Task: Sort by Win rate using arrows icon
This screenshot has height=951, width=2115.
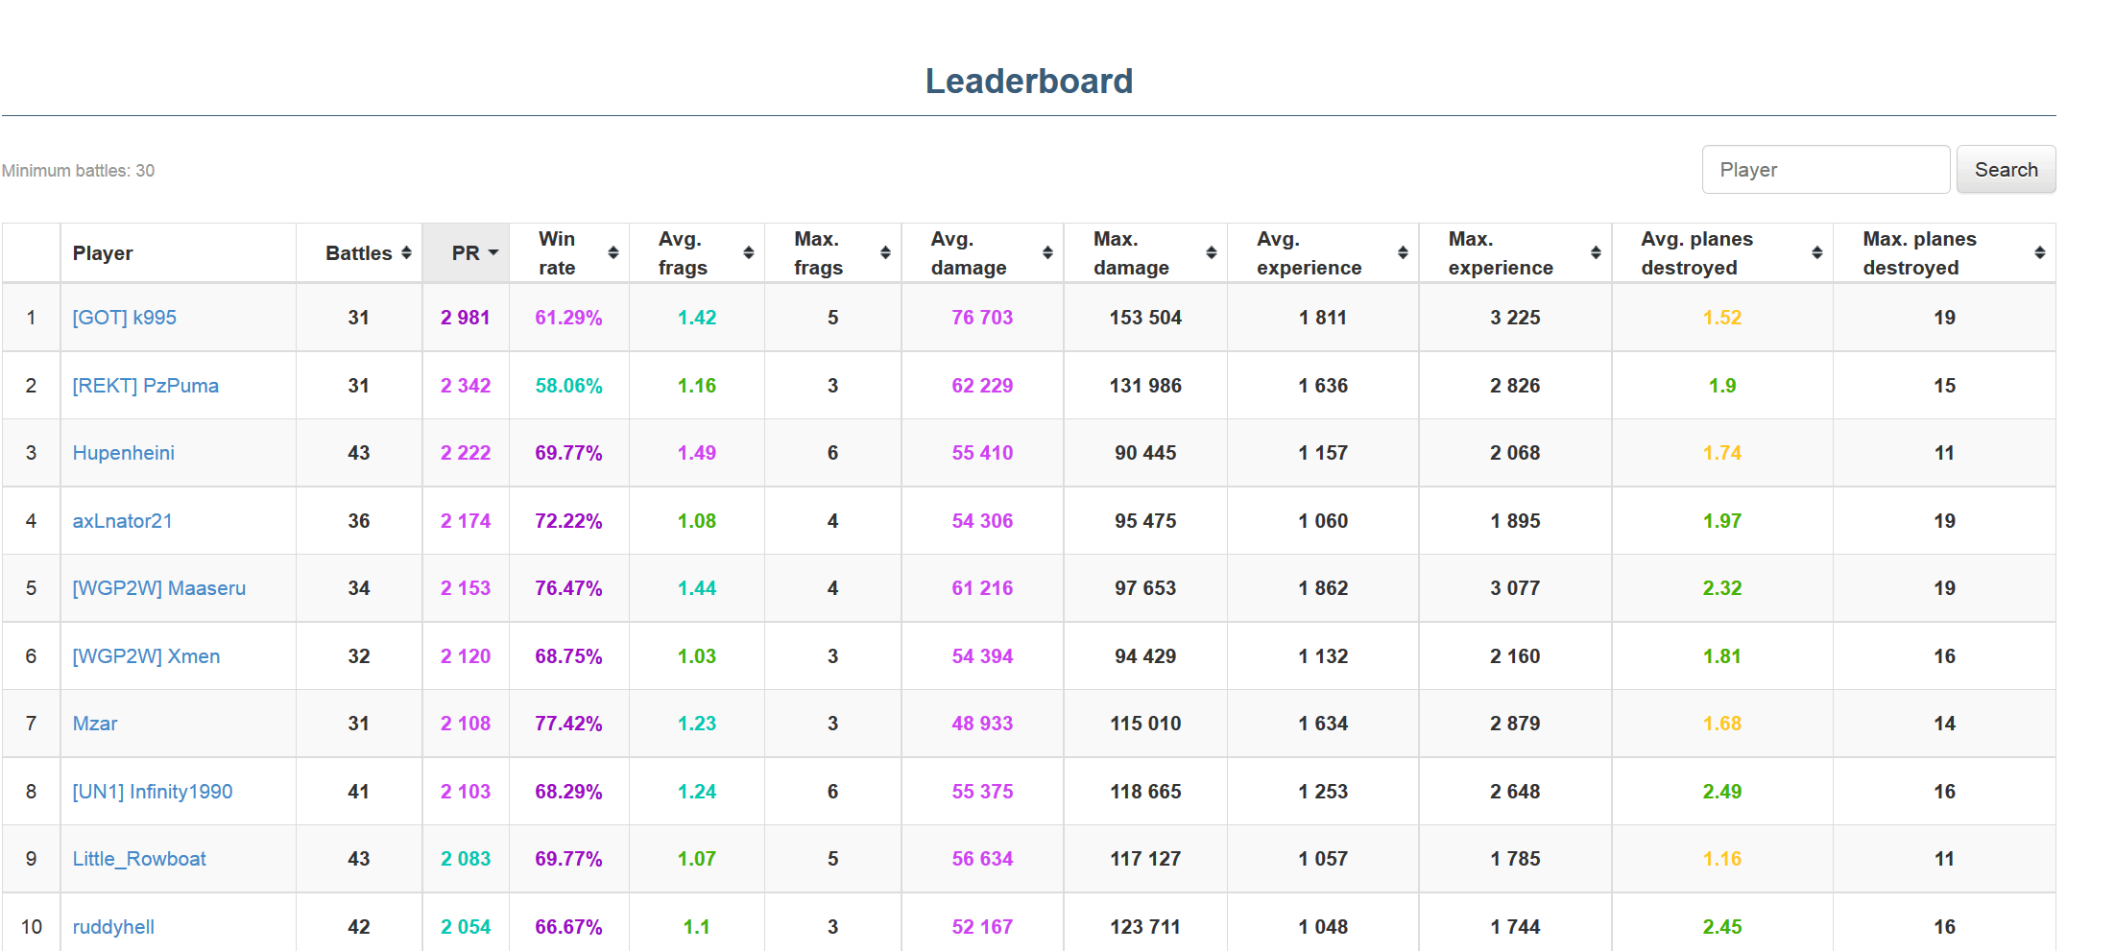Action: tap(613, 253)
